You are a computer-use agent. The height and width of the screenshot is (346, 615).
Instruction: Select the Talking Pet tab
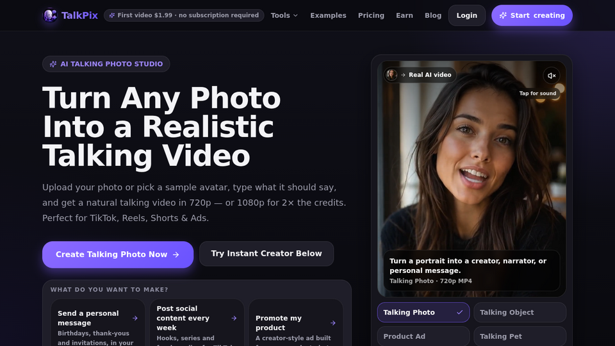(520, 336)
